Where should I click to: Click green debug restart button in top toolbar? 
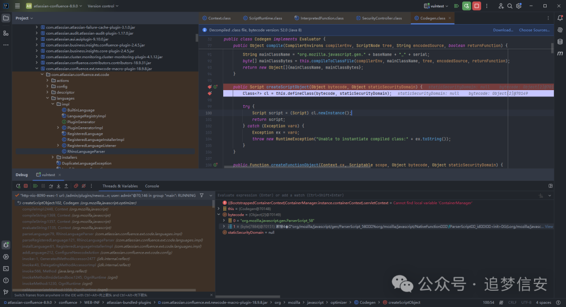pos(466,6)
